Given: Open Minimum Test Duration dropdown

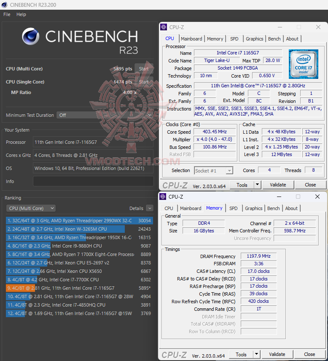Looking at the screenshot, I should (105, 115).
